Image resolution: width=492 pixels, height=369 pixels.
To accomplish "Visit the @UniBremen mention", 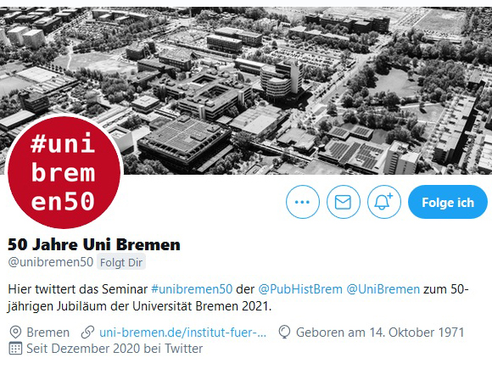I will [383, 289].
